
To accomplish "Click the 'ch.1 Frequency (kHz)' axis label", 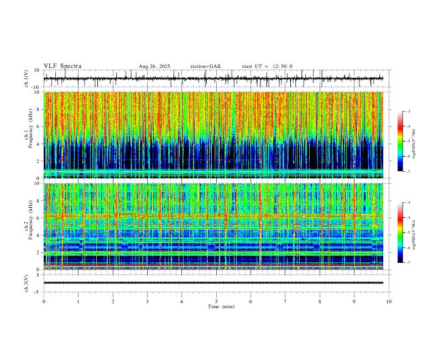I will point(29,127).
